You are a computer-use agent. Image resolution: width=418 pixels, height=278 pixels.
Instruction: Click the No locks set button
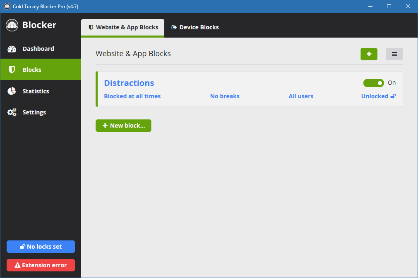pyautogui.click(x=41, y=247)
